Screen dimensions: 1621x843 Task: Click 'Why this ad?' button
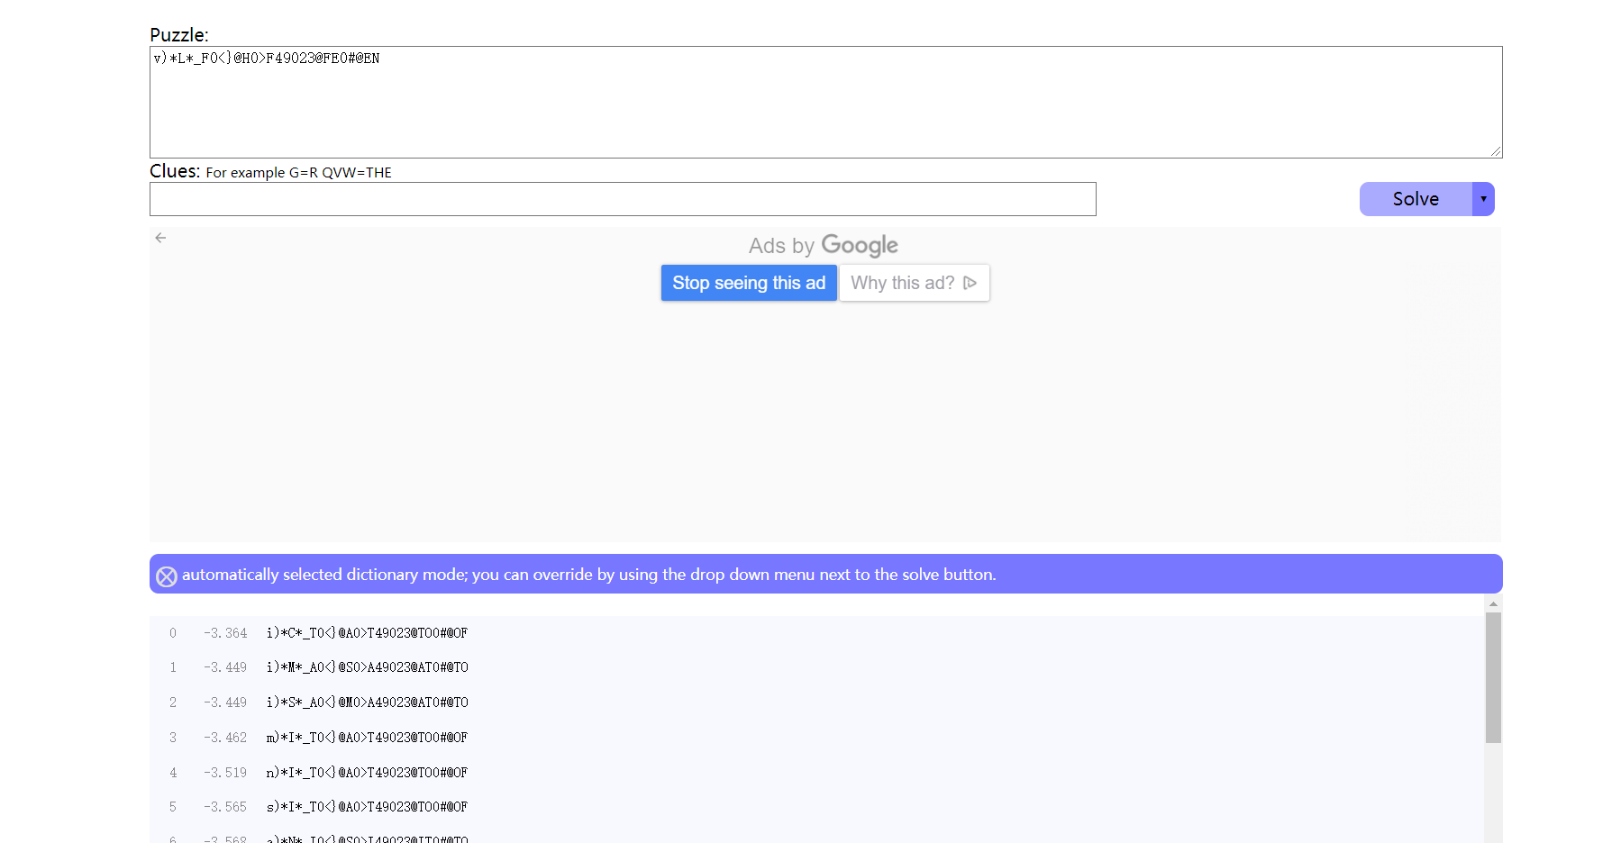(x=915, y=283)
